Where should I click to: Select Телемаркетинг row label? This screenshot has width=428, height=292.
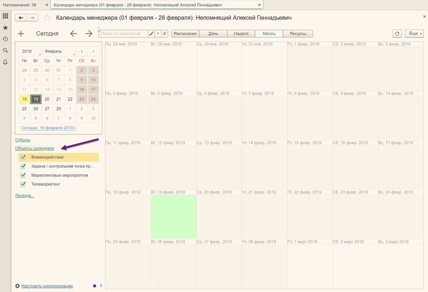pyautogui.click(x=46, y=184)
